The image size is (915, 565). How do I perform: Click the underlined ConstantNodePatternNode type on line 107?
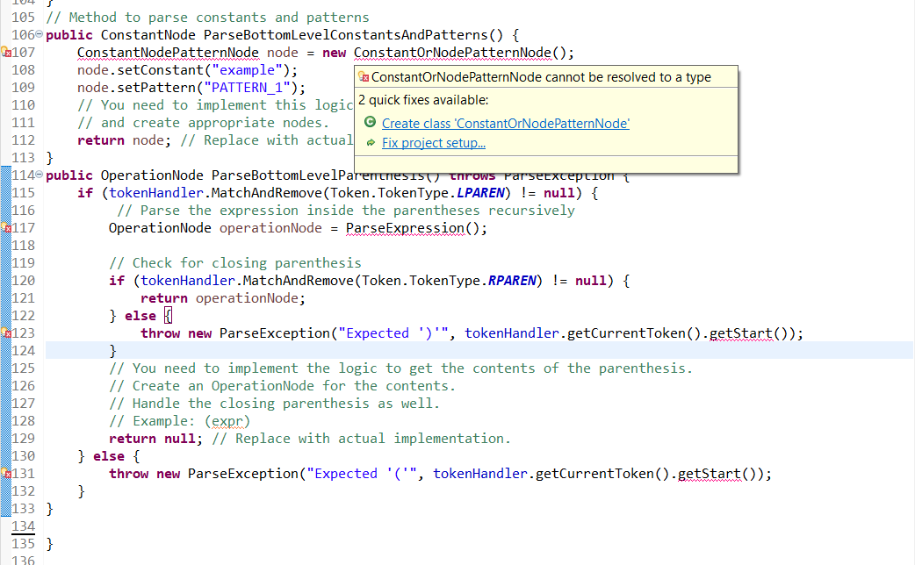(167, 52)
